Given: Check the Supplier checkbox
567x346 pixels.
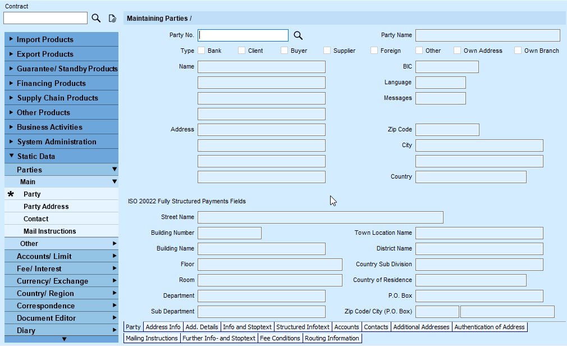Looking at the screenshot, I should point(327,51).
